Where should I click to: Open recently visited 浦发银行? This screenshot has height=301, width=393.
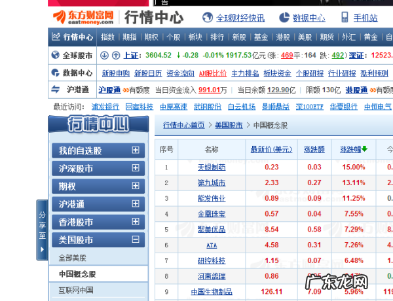[x=105, y=107]
